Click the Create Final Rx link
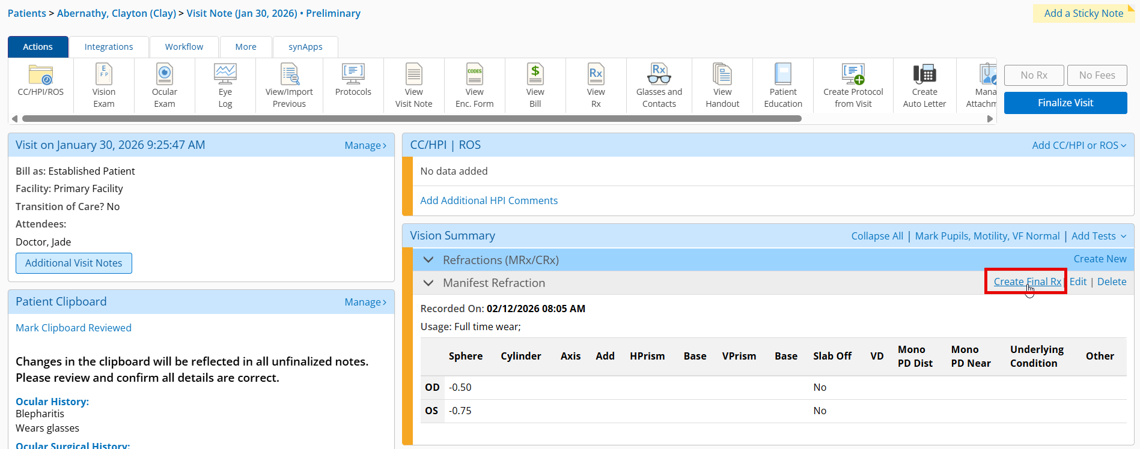The width and height of the screenshot is (1140, 449). tap(1027, 282)
